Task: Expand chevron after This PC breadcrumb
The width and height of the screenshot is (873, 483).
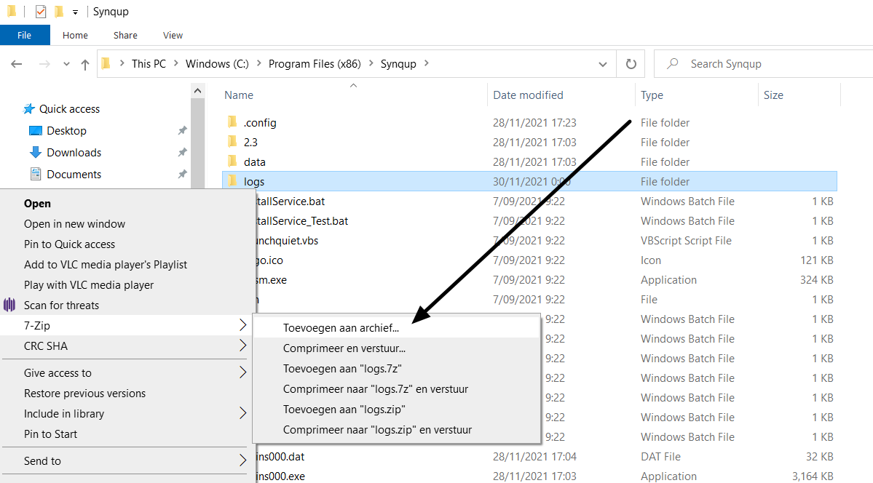Action: [176, 63]
